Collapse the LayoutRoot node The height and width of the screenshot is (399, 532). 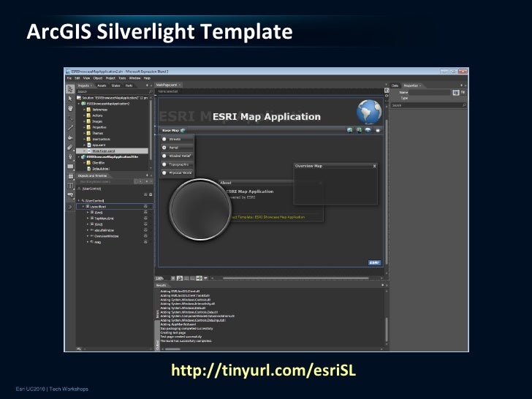tap(83, 207)
